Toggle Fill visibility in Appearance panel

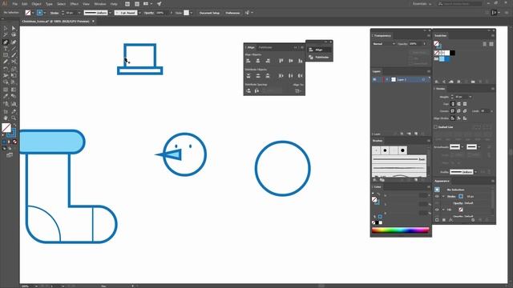tap(437, 210)
